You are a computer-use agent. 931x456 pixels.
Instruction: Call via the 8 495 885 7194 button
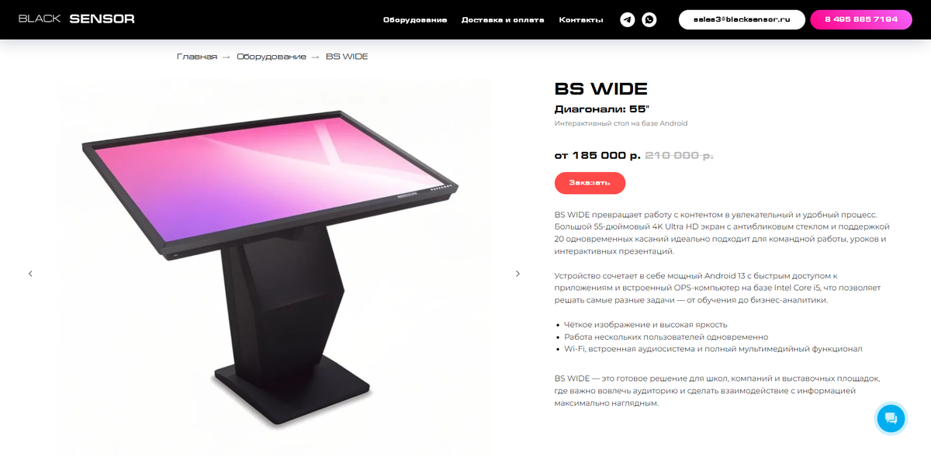point(861,19)
